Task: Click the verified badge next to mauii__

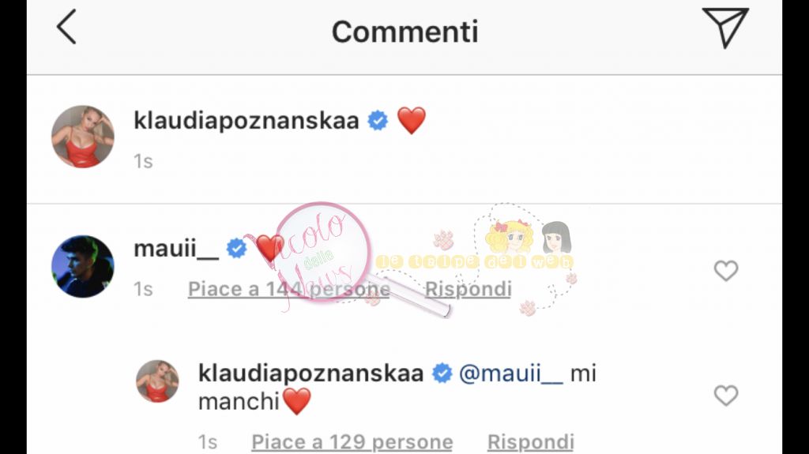Action: 237,249
